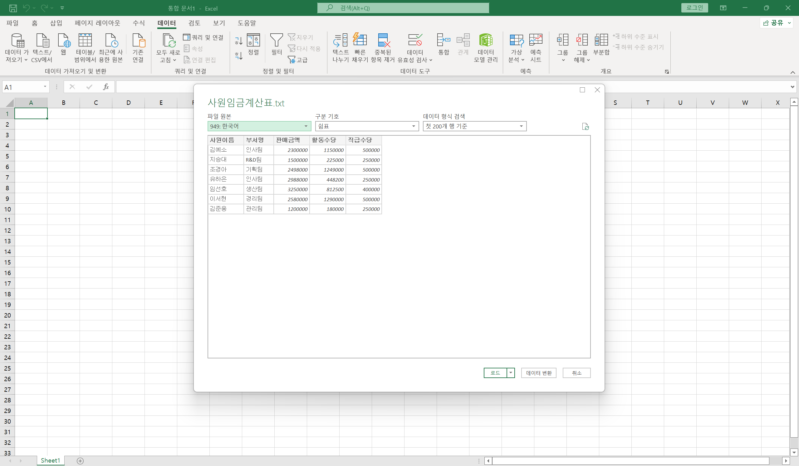Click the horizontal scrollbar at bottom
The width and height of the screenshot is (799, 466).
click(630, 461)
